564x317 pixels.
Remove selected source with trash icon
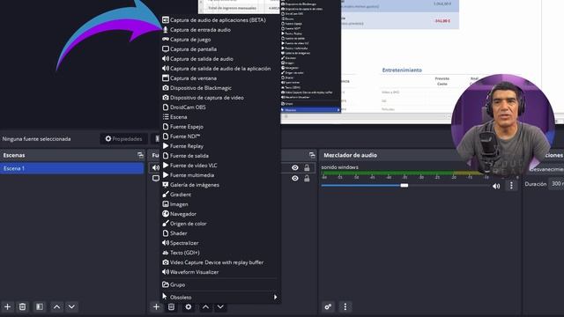pos(171,306)
